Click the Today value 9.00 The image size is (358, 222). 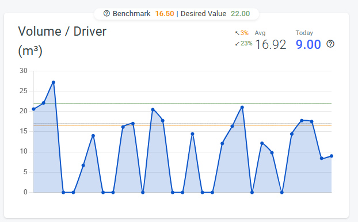coord(309,44)
